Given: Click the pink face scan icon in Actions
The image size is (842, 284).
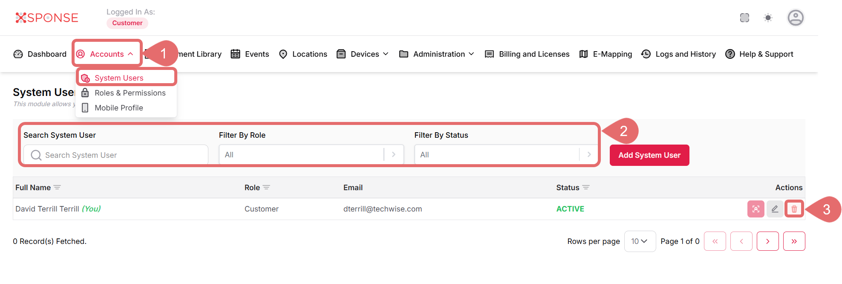Looking at the screenshot, I should (755, 209).
